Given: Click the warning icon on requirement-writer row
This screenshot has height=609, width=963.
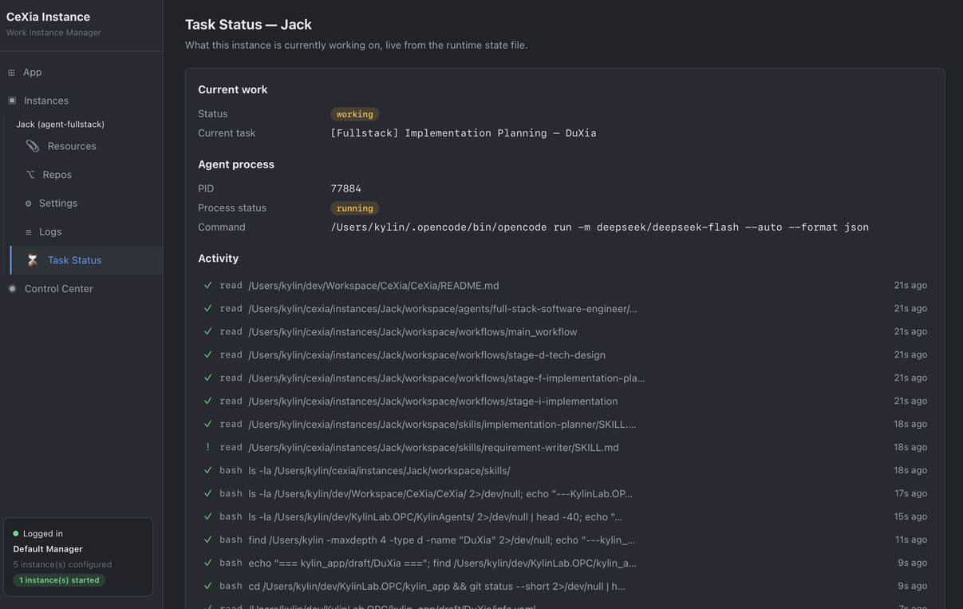Looking at the screenshot, I should pyautogui.click(x=207, y=447).
